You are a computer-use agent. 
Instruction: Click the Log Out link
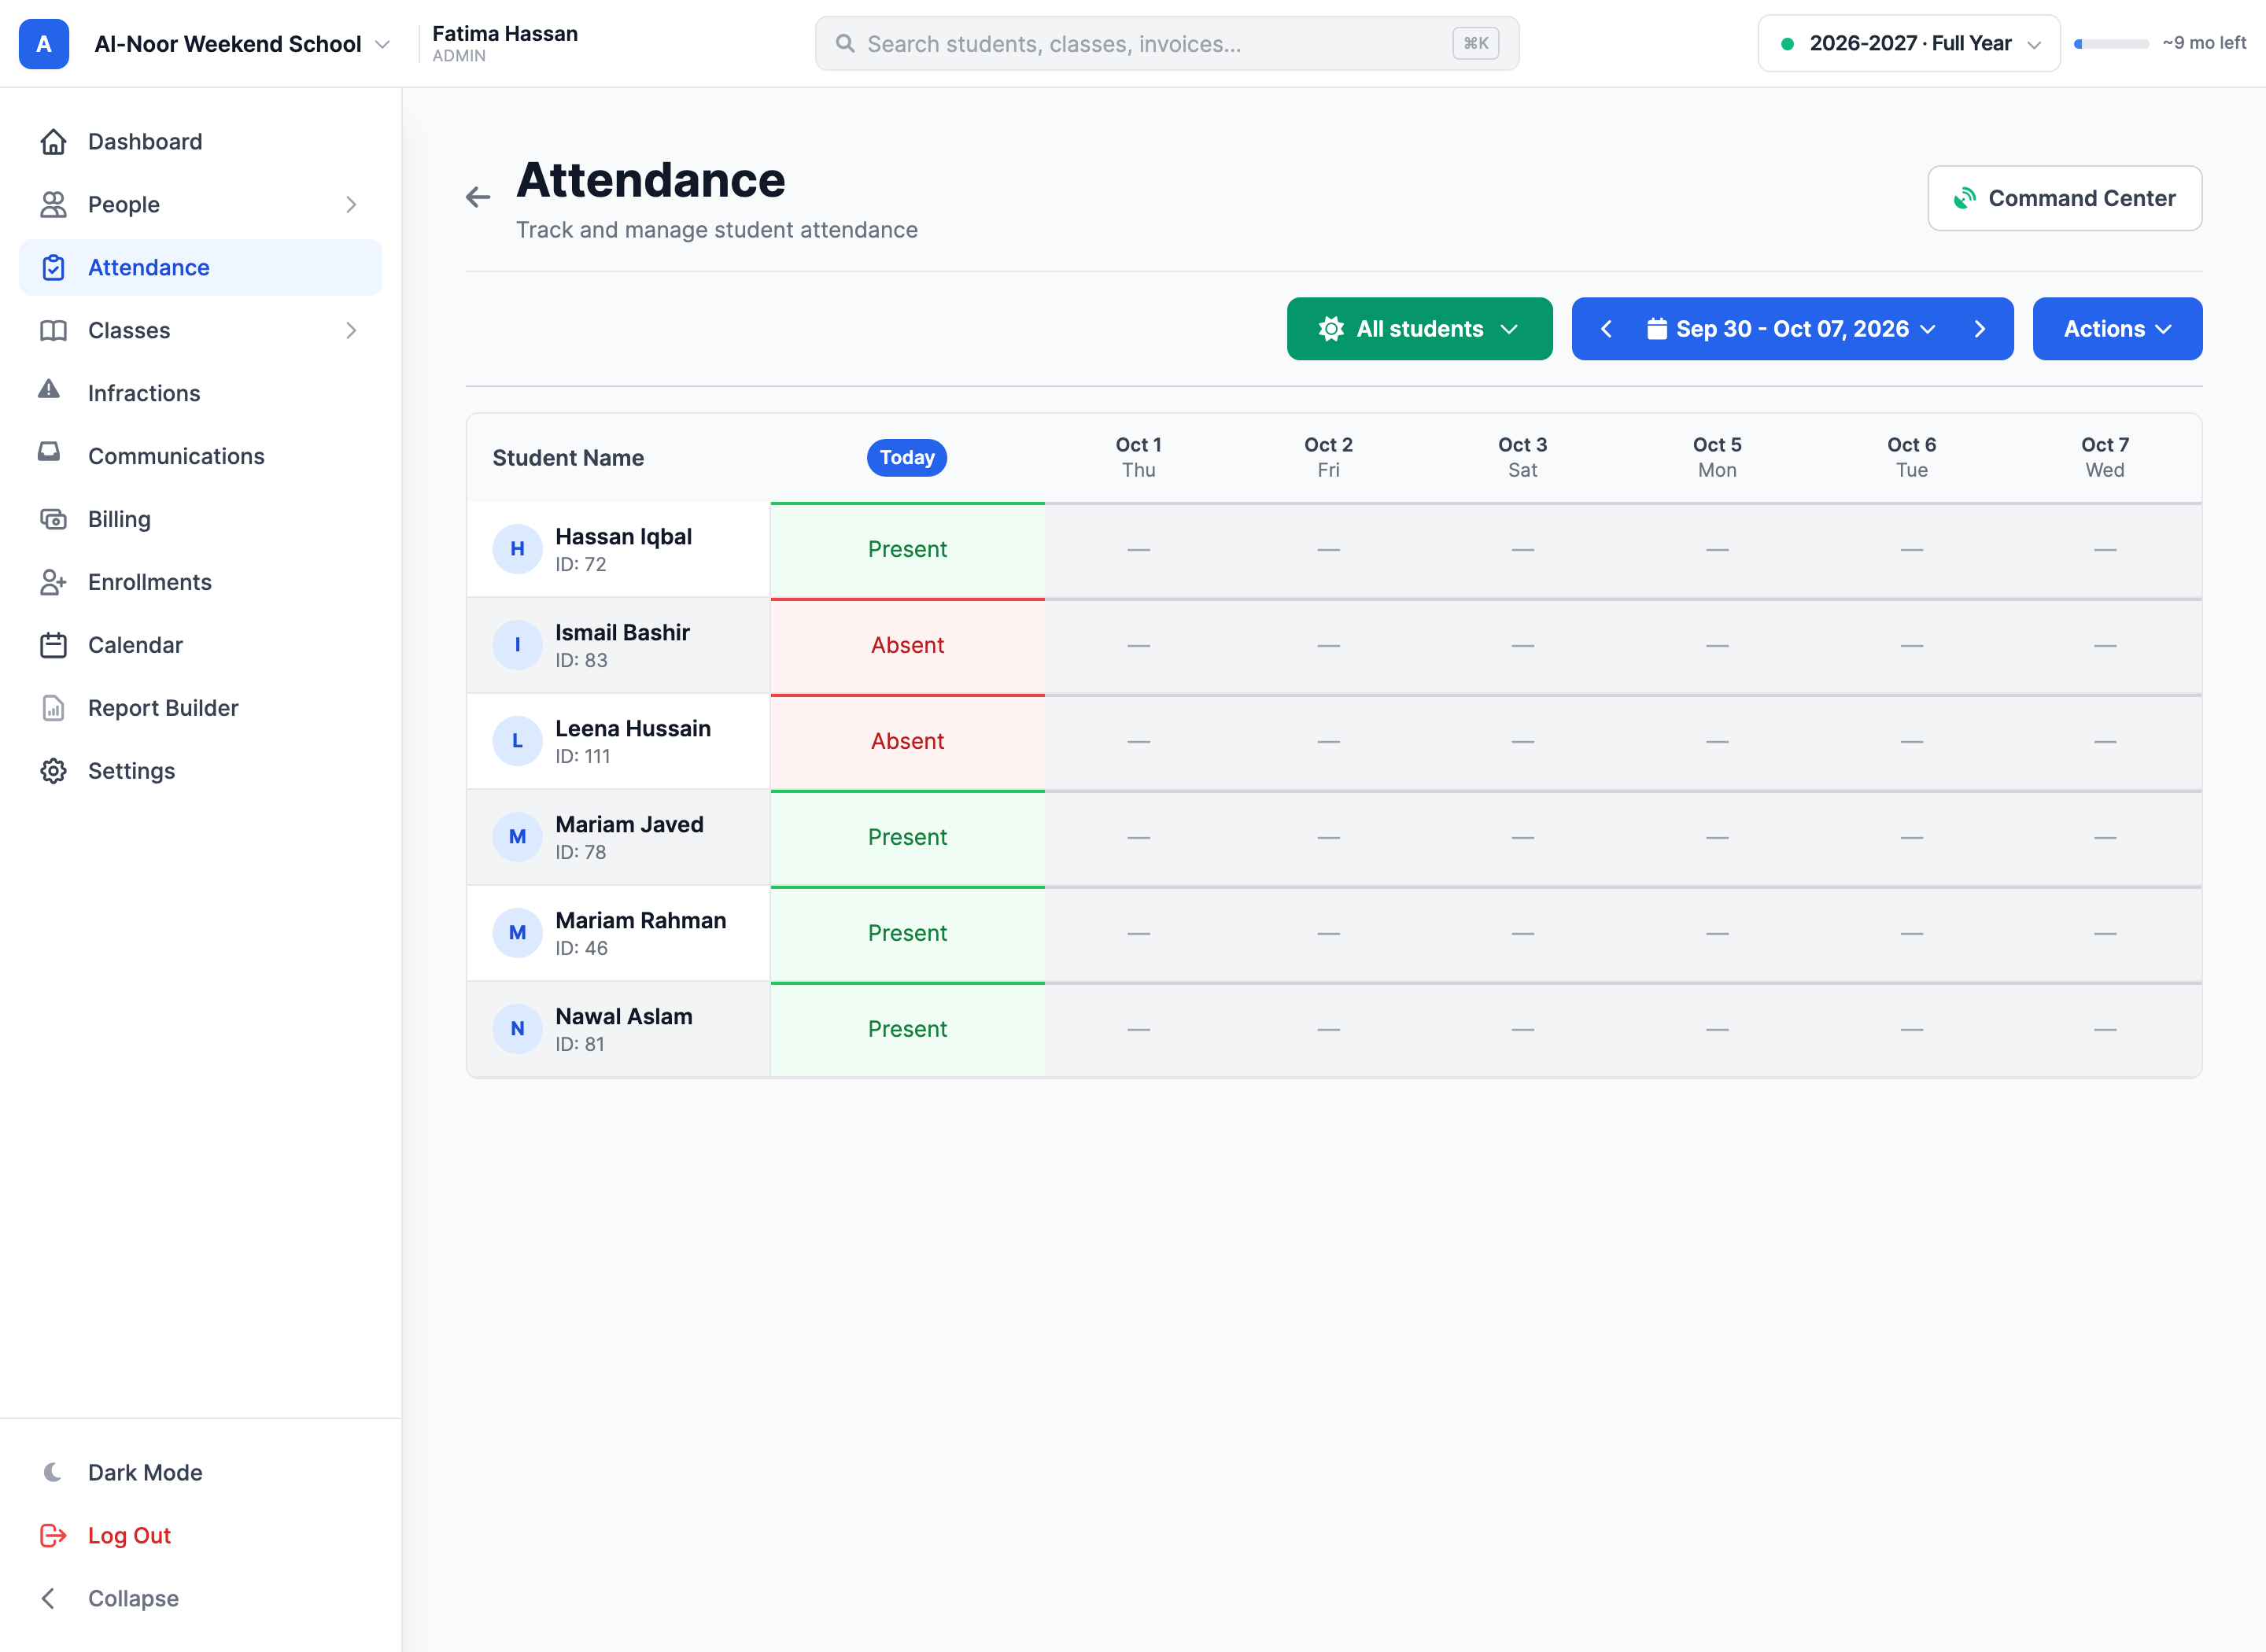point(200,1535)
